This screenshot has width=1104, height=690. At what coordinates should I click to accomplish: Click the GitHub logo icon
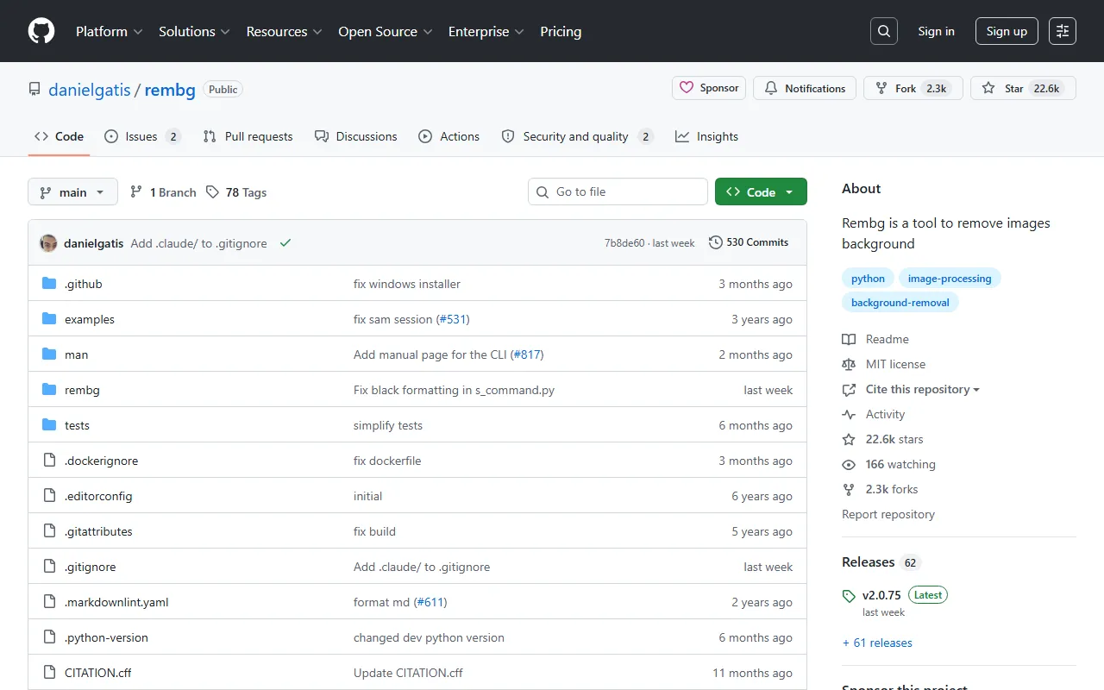(x=41, y=31)
